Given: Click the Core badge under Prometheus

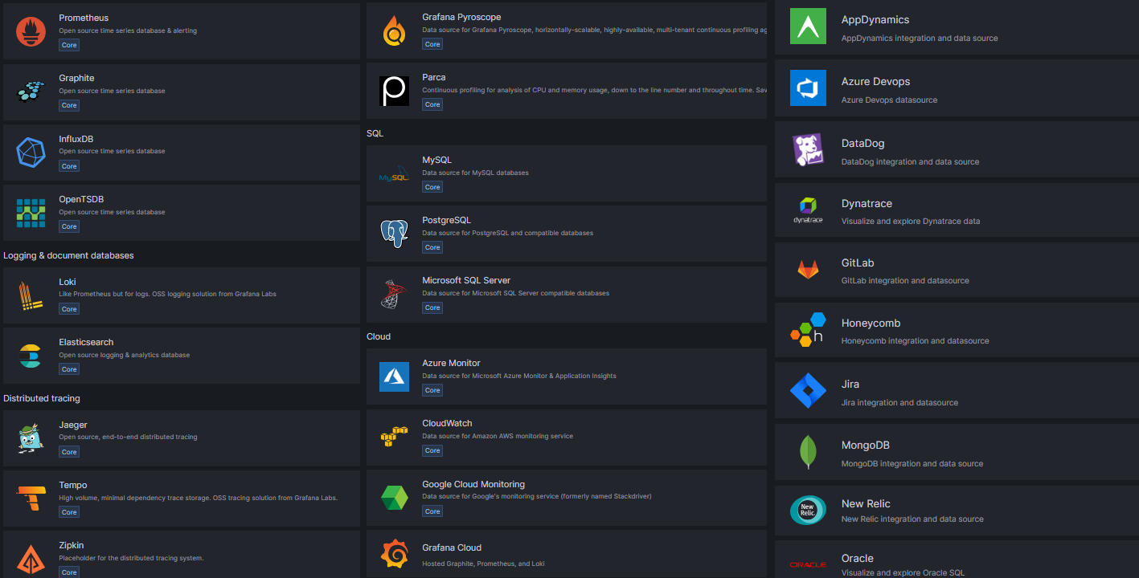Looking at the screenshot, I should pyautogui.click(x=69, y=45).
